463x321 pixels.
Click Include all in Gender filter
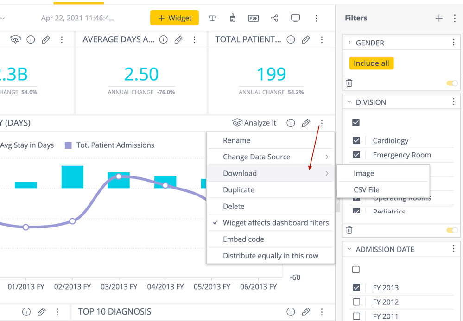[371, 63]
